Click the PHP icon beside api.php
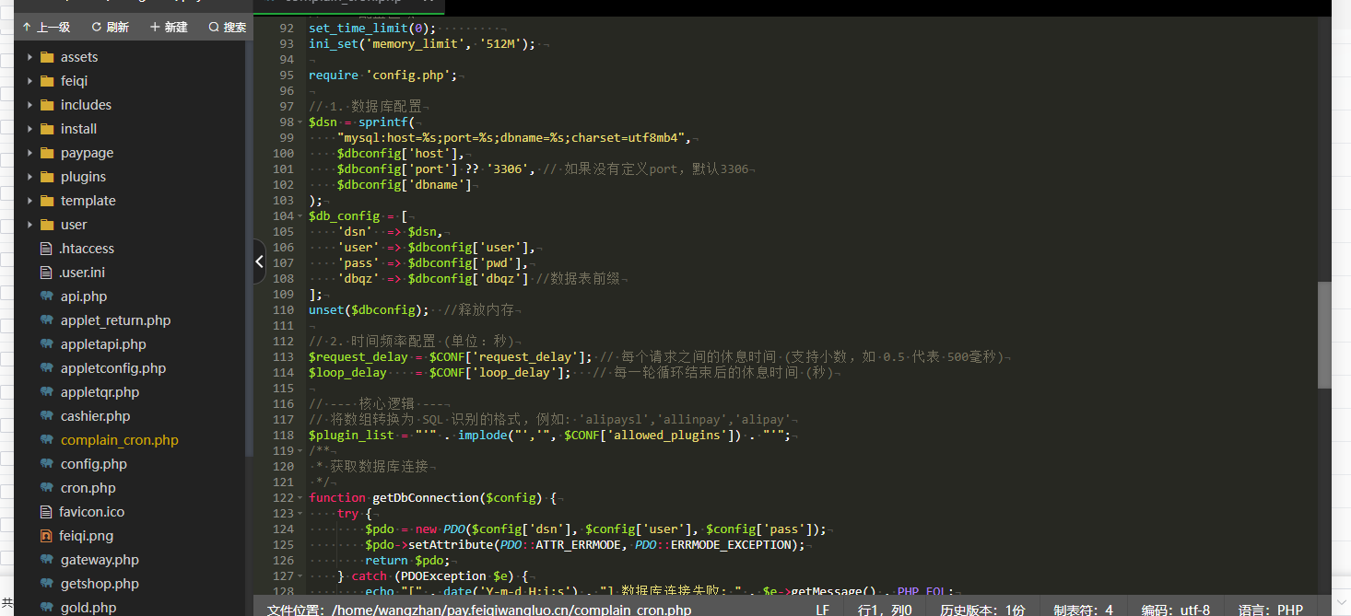 click(46, 296)
